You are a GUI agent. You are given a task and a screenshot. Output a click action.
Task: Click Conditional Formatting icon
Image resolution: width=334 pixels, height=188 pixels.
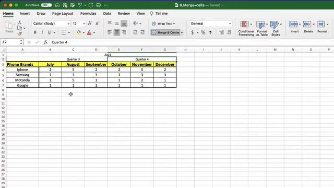[244, 25]
